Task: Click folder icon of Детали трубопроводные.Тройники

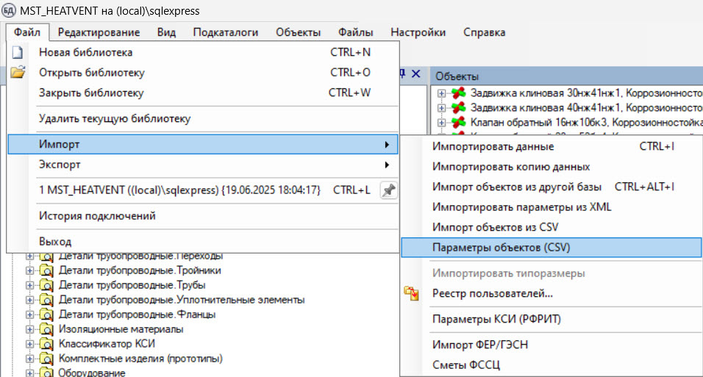Action: [x=46, y=270]
